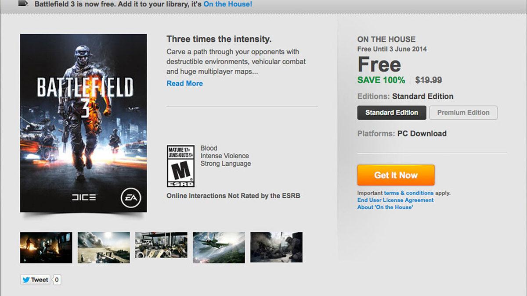
Task: Switch to the Premium Edition option
Action: click(x=463, y=113)
